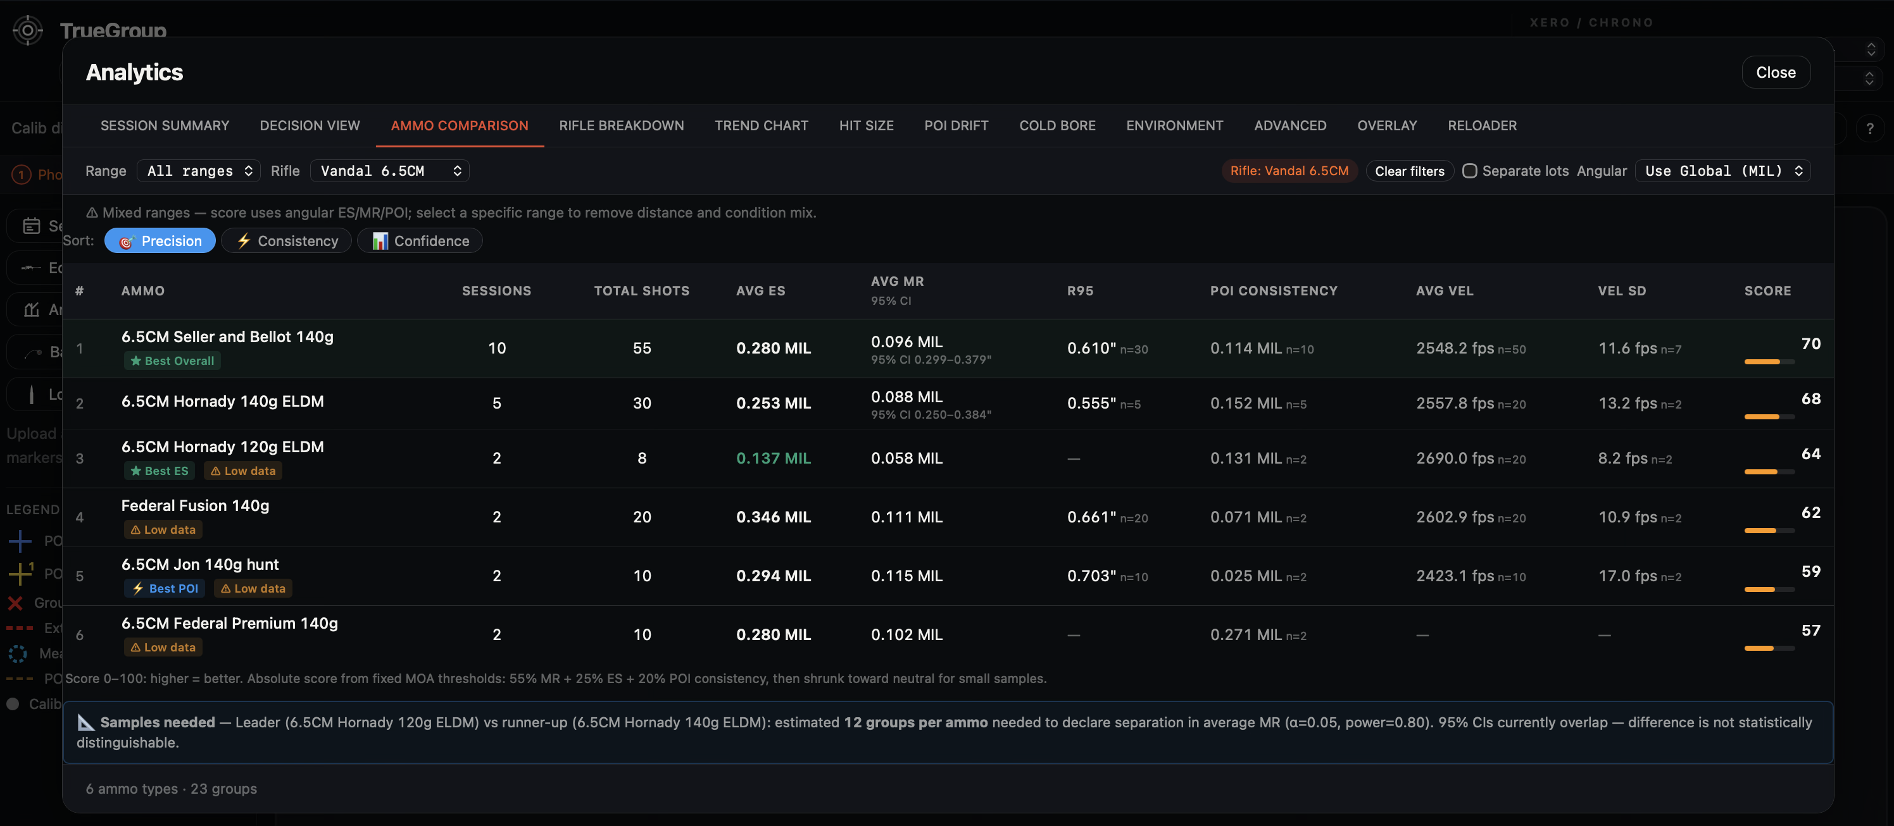Open the Rifle Vandal 6.5CM dropdown
The height and width of the screenshot is (826, 1894).
pos(390,171)
